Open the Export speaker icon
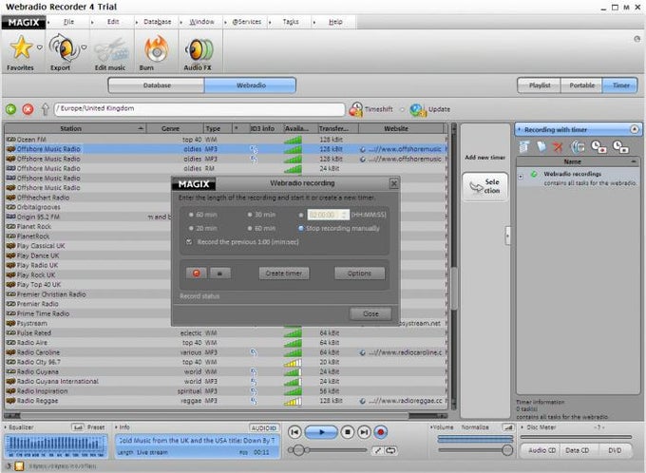 (x=64, y=47)
